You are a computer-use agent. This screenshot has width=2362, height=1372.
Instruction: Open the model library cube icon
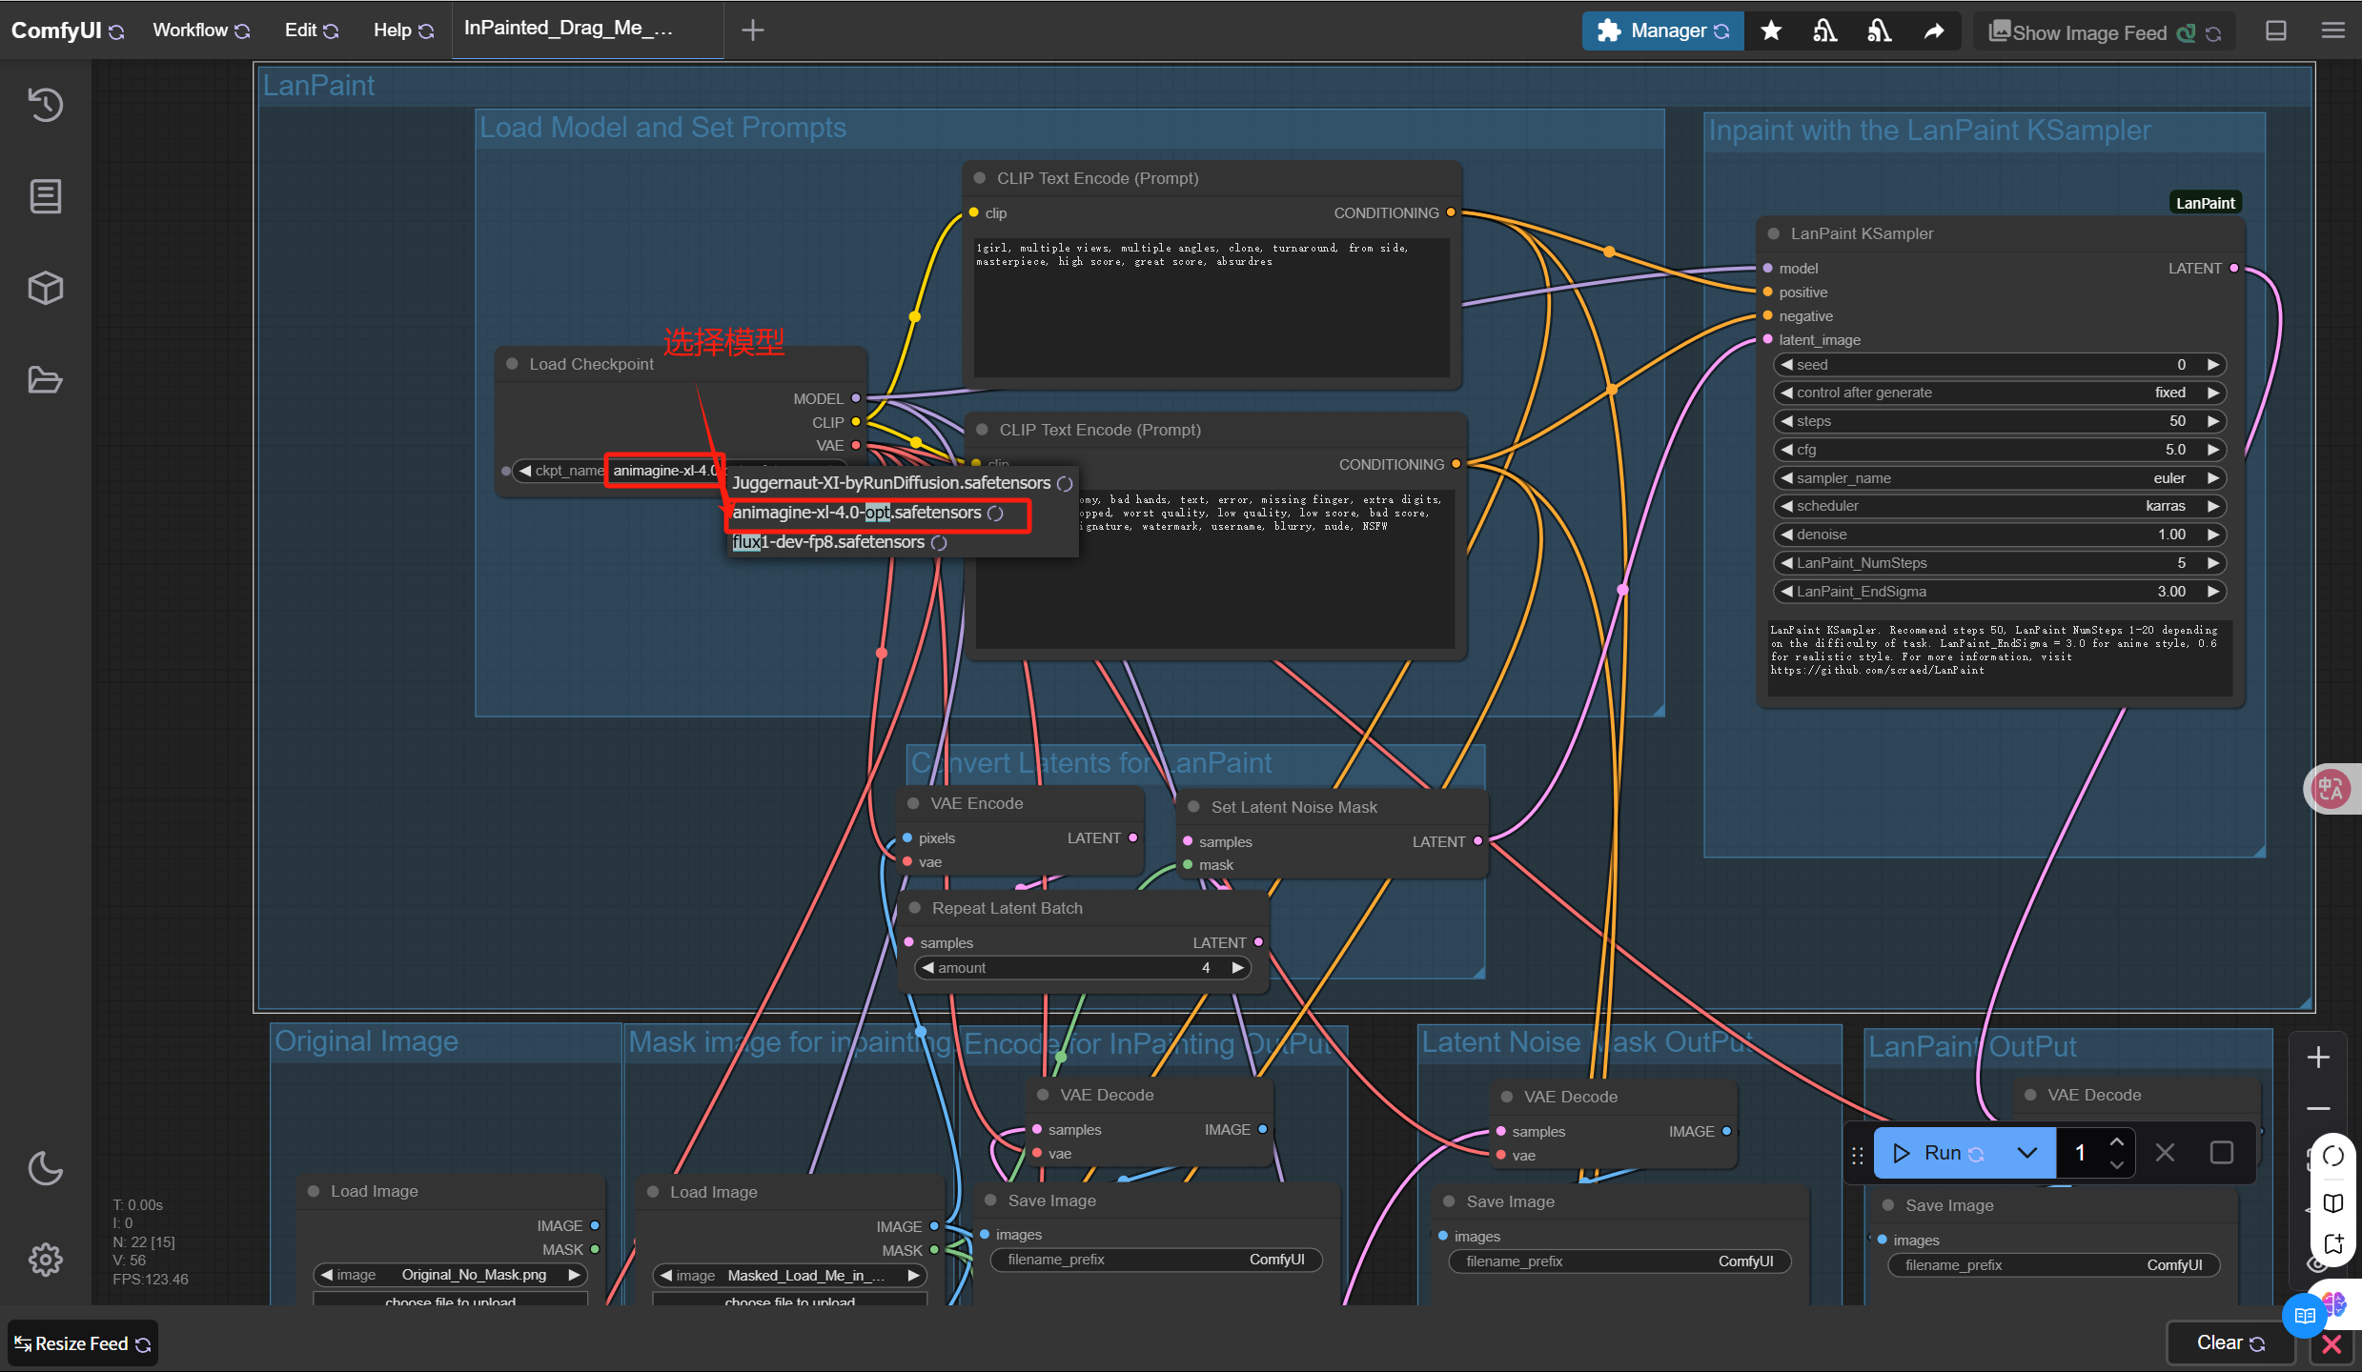45,288
